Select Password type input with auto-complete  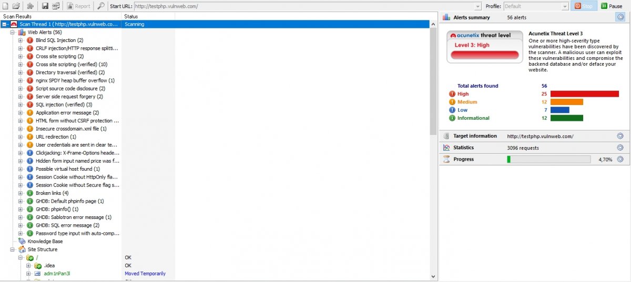(x=76, y=233)
